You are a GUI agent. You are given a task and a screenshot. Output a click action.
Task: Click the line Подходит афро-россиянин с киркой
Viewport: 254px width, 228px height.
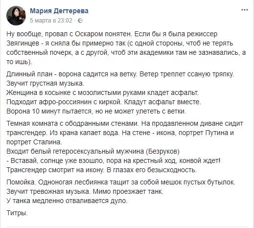click(x=104, y=102)
